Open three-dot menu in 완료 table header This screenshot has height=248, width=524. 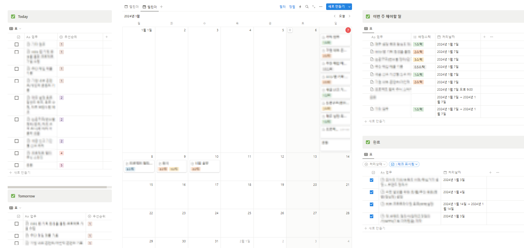point(498,172)
